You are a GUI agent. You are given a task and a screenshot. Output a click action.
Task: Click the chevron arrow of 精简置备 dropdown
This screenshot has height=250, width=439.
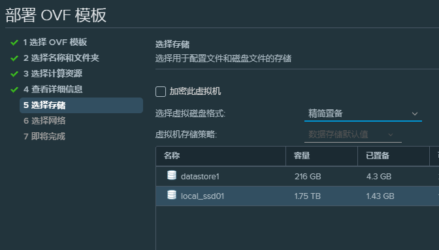tap(415, 114)
